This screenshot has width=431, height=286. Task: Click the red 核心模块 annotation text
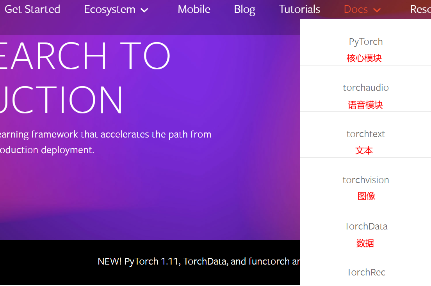(364, 58)
